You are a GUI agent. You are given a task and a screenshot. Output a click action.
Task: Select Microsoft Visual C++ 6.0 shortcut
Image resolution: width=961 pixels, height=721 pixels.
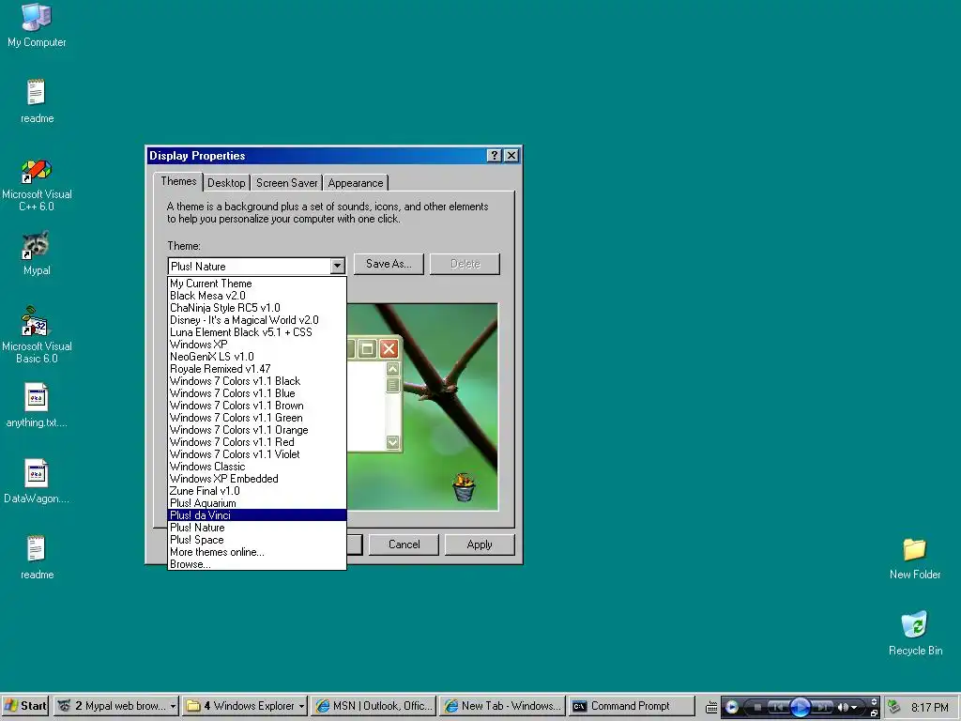pyautogui.click(x=37, y=186)
